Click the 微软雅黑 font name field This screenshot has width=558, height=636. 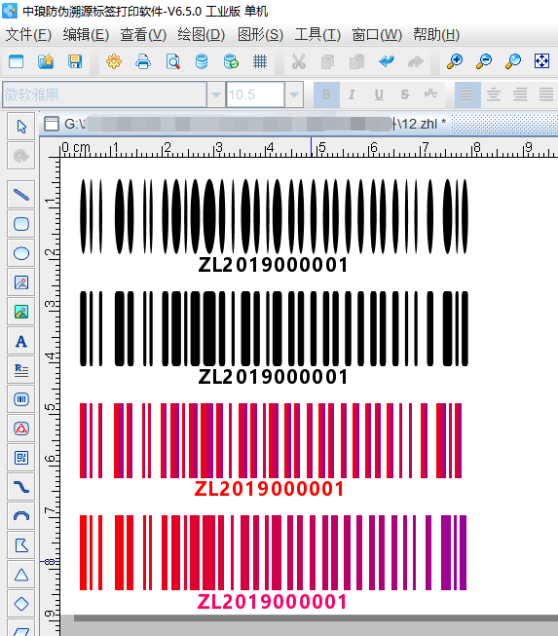[104, 94]
